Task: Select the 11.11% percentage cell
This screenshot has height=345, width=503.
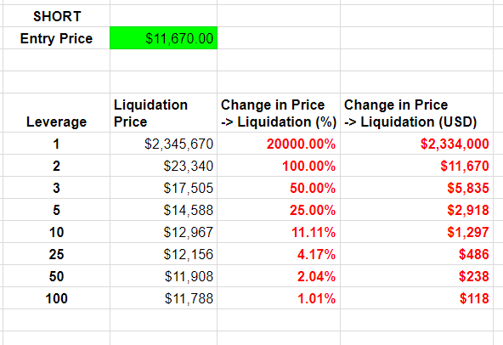Action: click(279, 232)
